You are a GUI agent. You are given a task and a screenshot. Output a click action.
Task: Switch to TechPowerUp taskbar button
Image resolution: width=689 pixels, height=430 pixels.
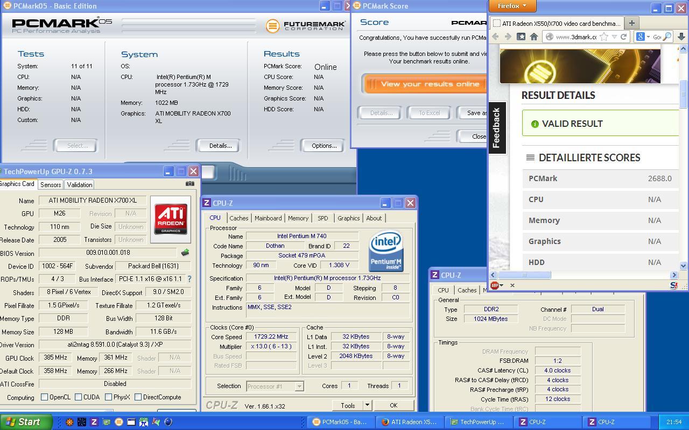(x=479, y=422)
